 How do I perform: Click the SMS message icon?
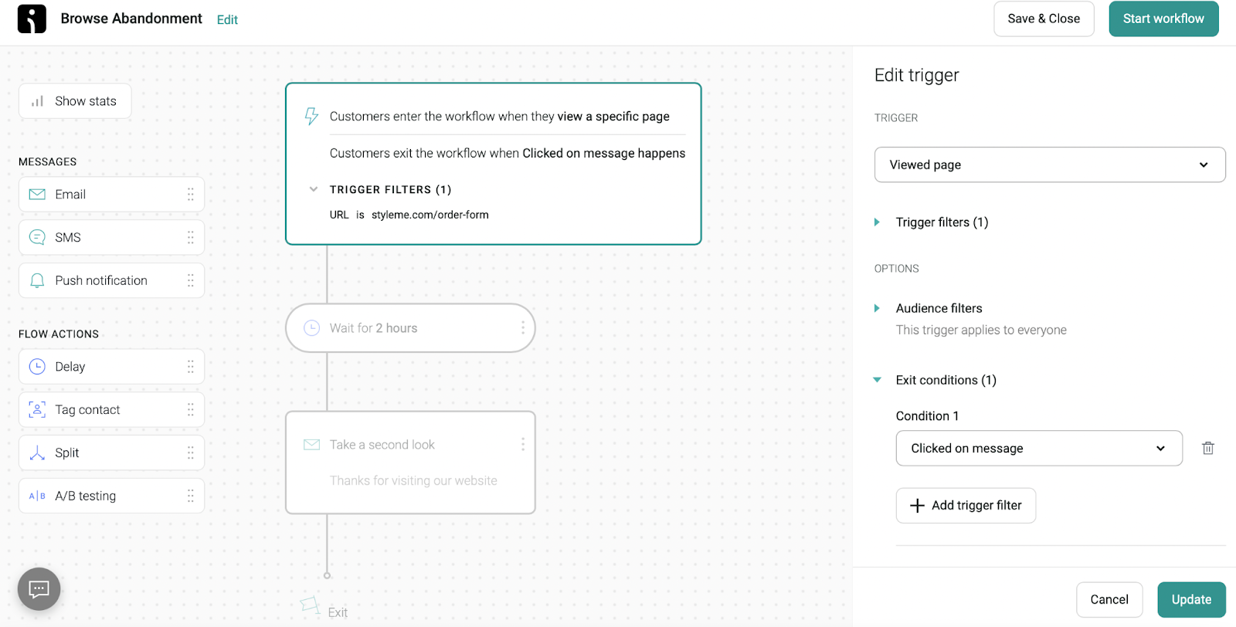pos(36,237)
